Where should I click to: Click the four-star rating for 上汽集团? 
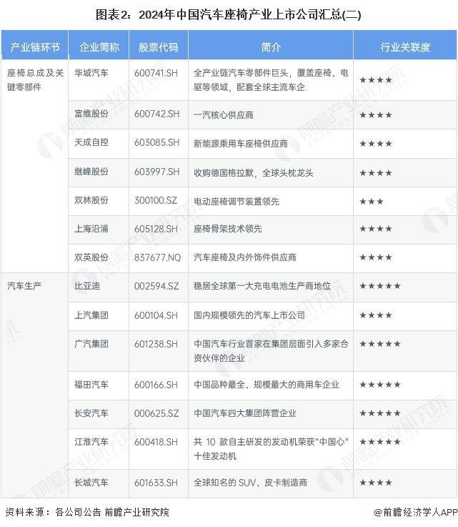tap(376, 315)
